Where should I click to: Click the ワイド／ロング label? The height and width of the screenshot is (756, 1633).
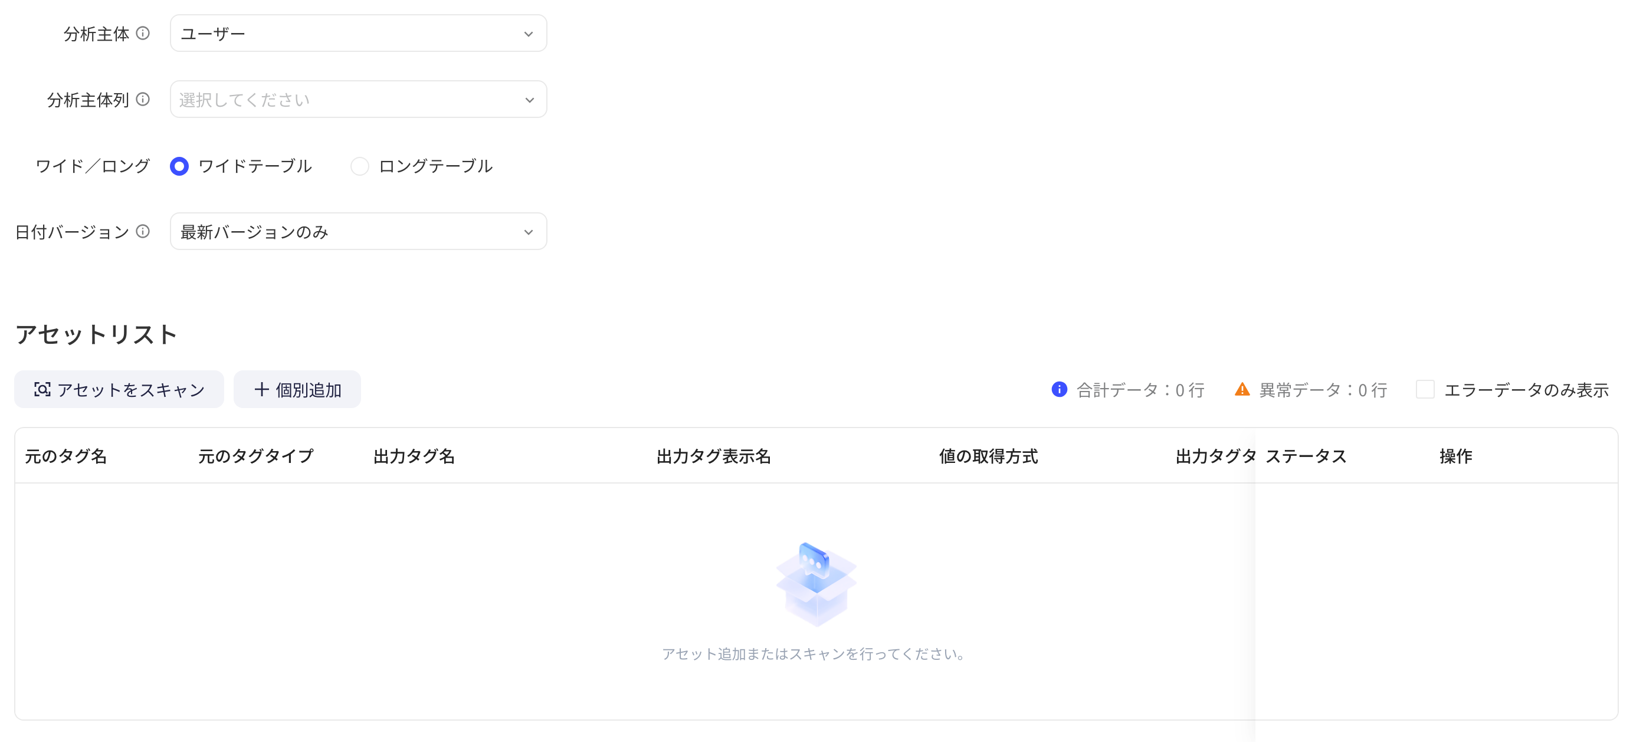point(93,166)
